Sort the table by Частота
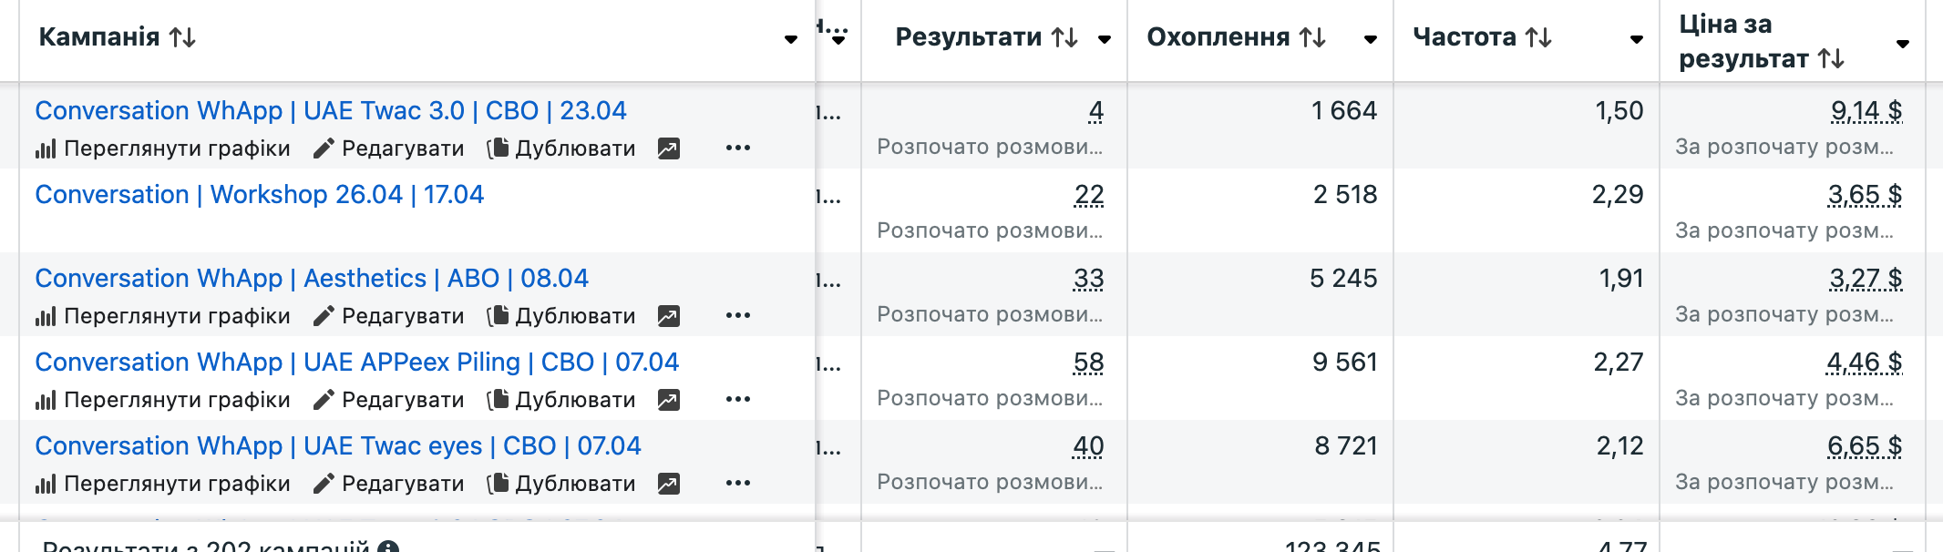Viewport: 1943px width, 552px height. (1539, 37)
